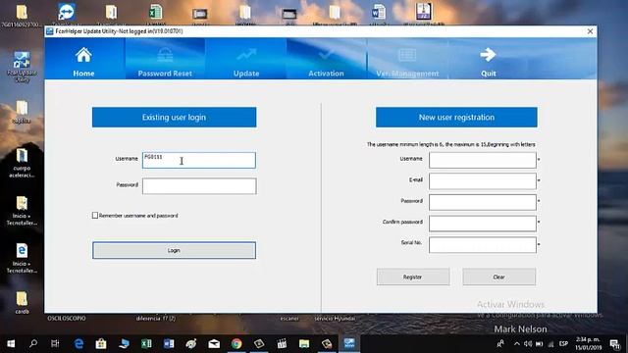Select the Word document desktop icon
Viewport: 628px width, 353px height.
point(378,12)
